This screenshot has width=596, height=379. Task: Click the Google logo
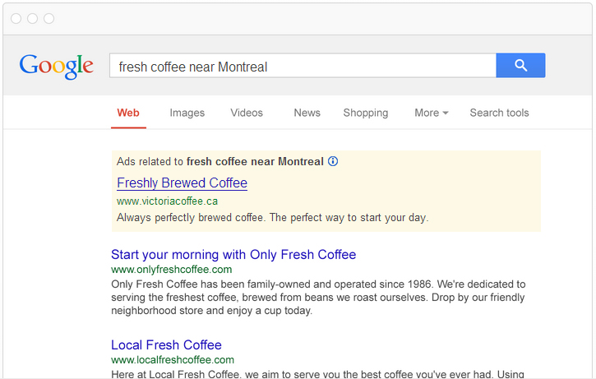pos(56,66)
